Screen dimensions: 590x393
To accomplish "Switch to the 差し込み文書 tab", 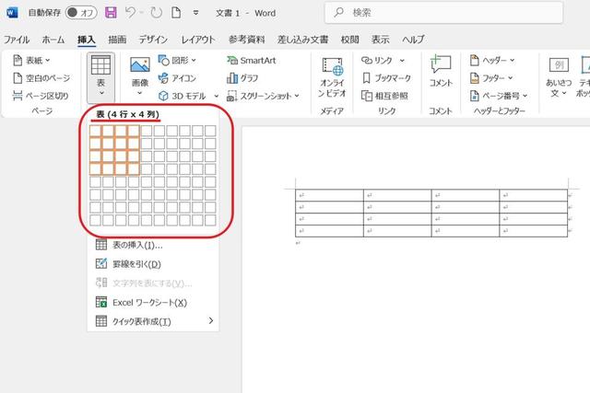I will [x=303, y=40].
